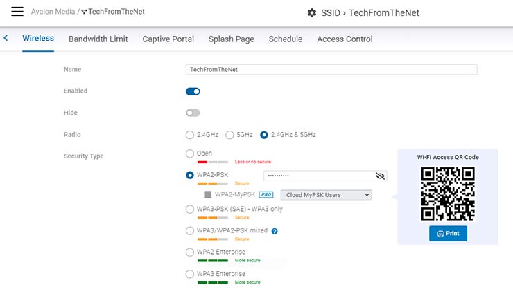
Task: Disable the Enabled toggle switch
Action: (193, 91)
